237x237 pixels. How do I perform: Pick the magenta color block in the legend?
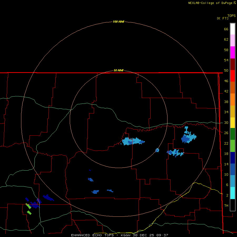pos(233,52)
